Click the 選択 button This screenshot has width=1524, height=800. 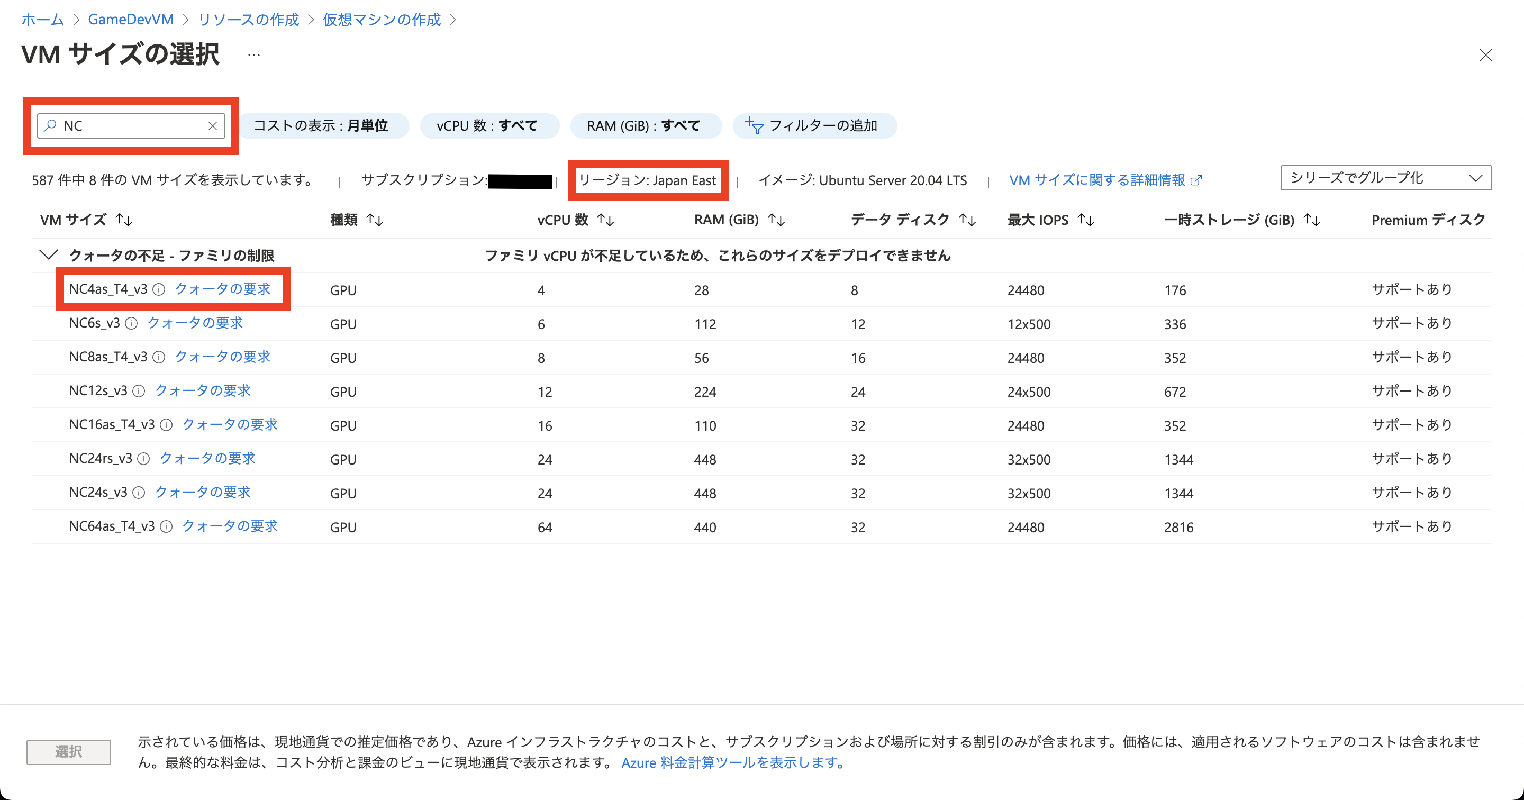[x=69, y=751]
